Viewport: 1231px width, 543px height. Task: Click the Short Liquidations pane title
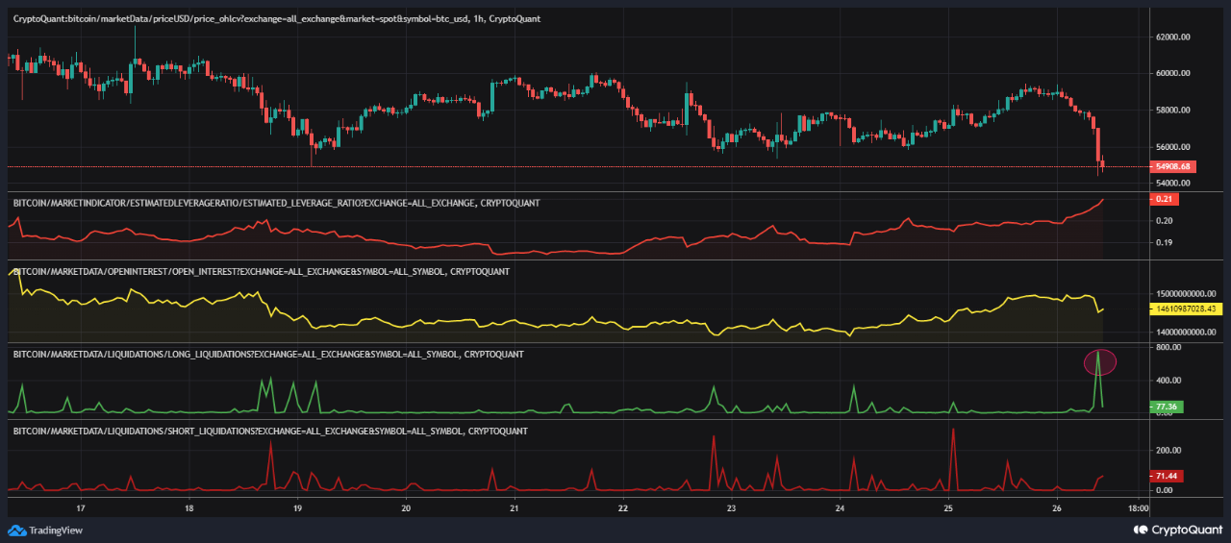coord(270,431)
